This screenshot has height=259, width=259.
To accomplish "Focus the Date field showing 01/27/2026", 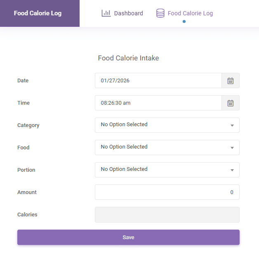I will pos(158,81).
